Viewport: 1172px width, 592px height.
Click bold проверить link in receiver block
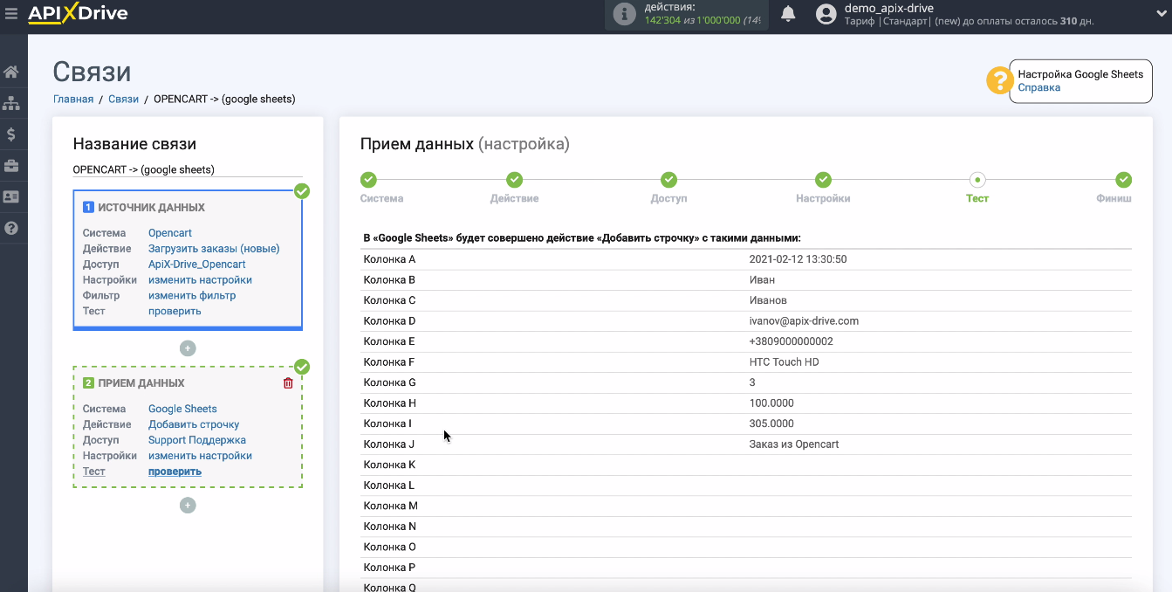(x=175, y=472)
